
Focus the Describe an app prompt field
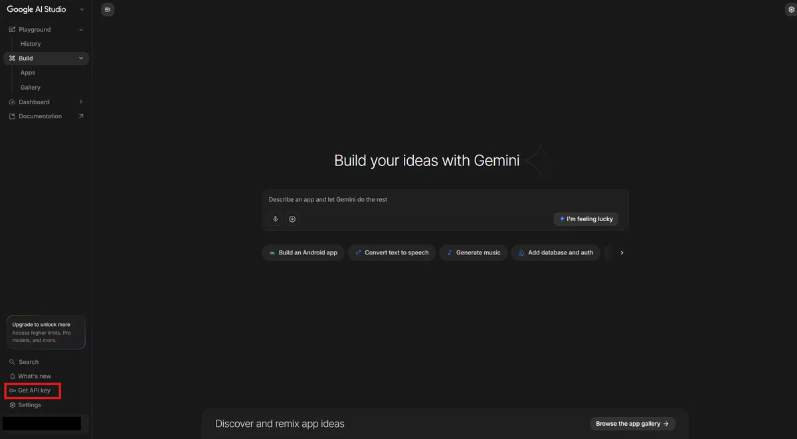coord(445,200)
